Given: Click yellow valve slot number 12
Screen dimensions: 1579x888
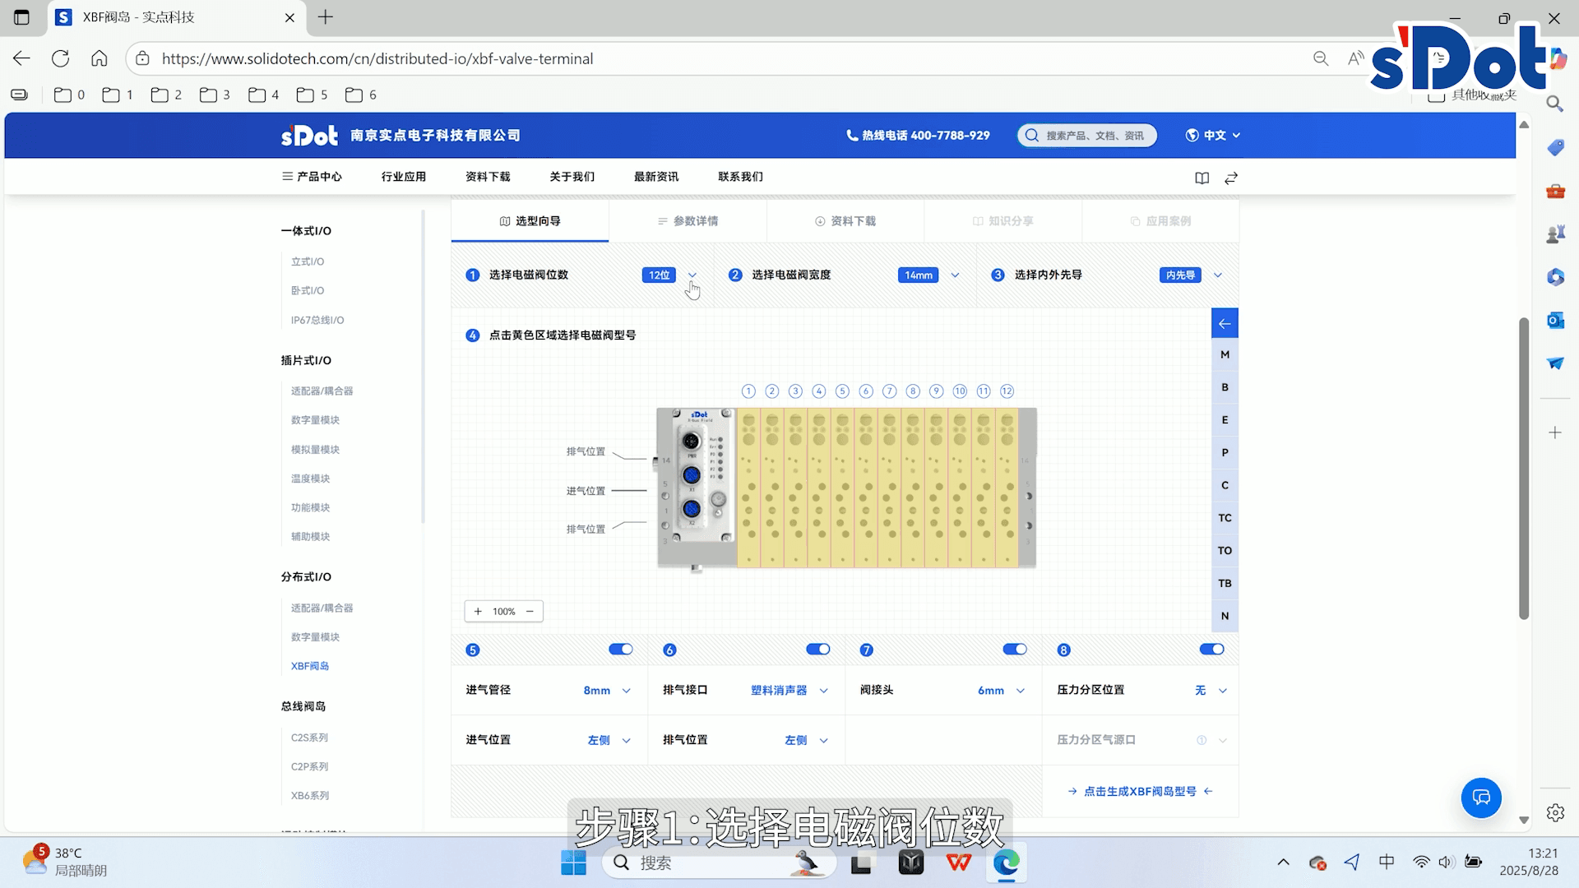Looking at the screenshot, I should pos(1007,489).
